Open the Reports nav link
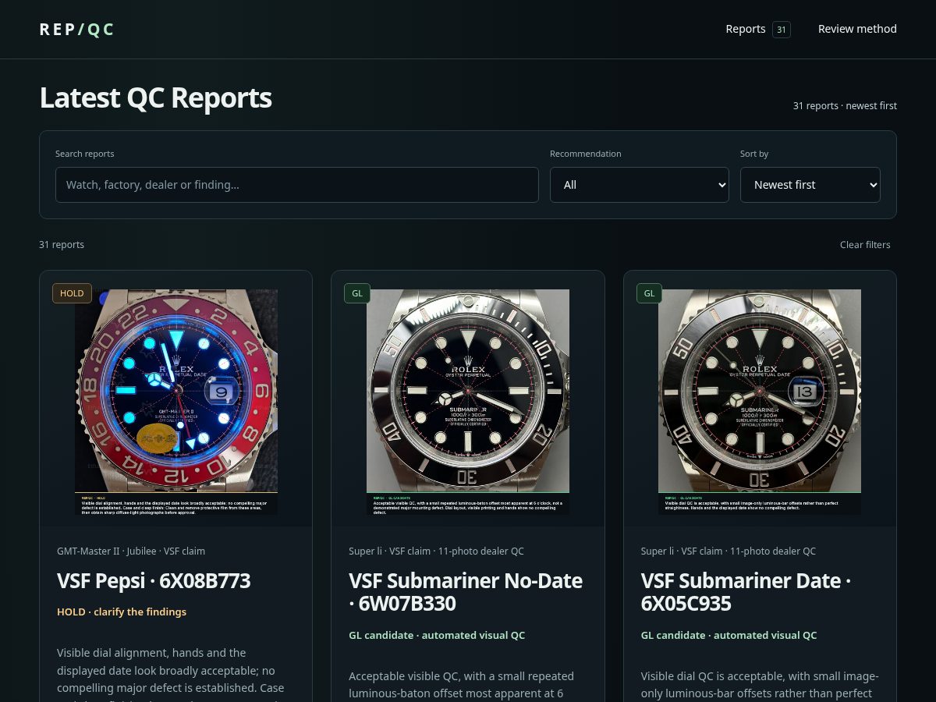The image size is (936, 702). (x=757, y=29)
